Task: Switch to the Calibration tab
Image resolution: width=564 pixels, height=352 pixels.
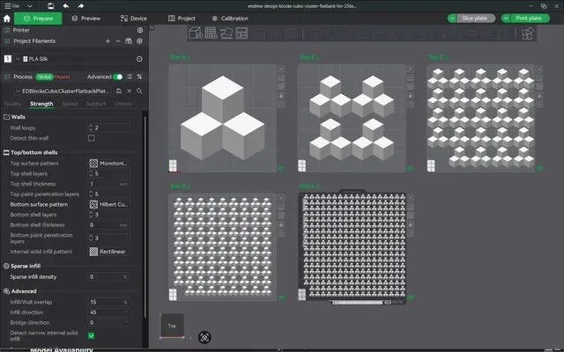Action: [x=230, y=18]
